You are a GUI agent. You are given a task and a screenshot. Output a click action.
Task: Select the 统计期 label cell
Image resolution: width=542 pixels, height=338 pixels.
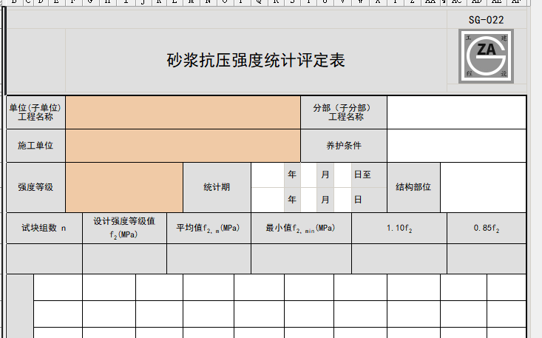pyautogui.click(x=217, y=187)
